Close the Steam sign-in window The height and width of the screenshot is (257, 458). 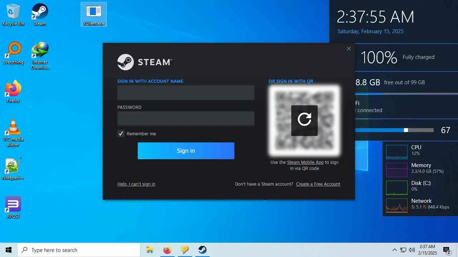tap(349, 49)
